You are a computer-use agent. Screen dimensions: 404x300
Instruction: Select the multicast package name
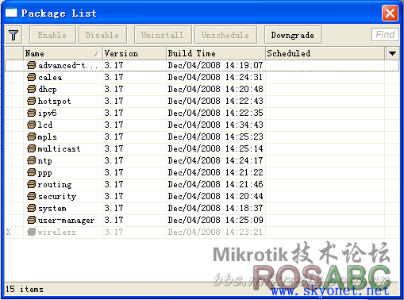59,148
